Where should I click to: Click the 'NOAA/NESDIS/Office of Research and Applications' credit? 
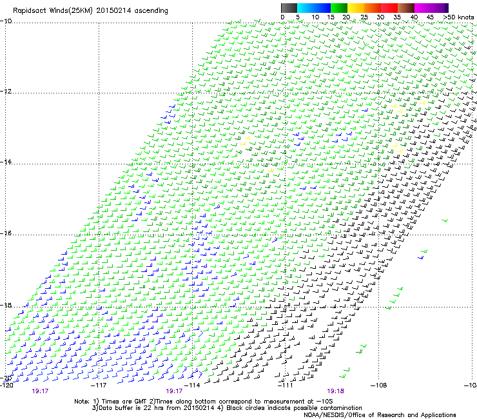click(x=380, y=414)
